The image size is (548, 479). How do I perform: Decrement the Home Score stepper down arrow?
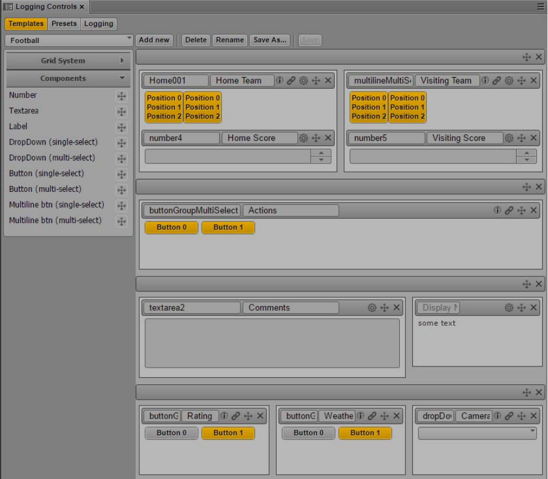pyautogui.click(x=321, y=160)
